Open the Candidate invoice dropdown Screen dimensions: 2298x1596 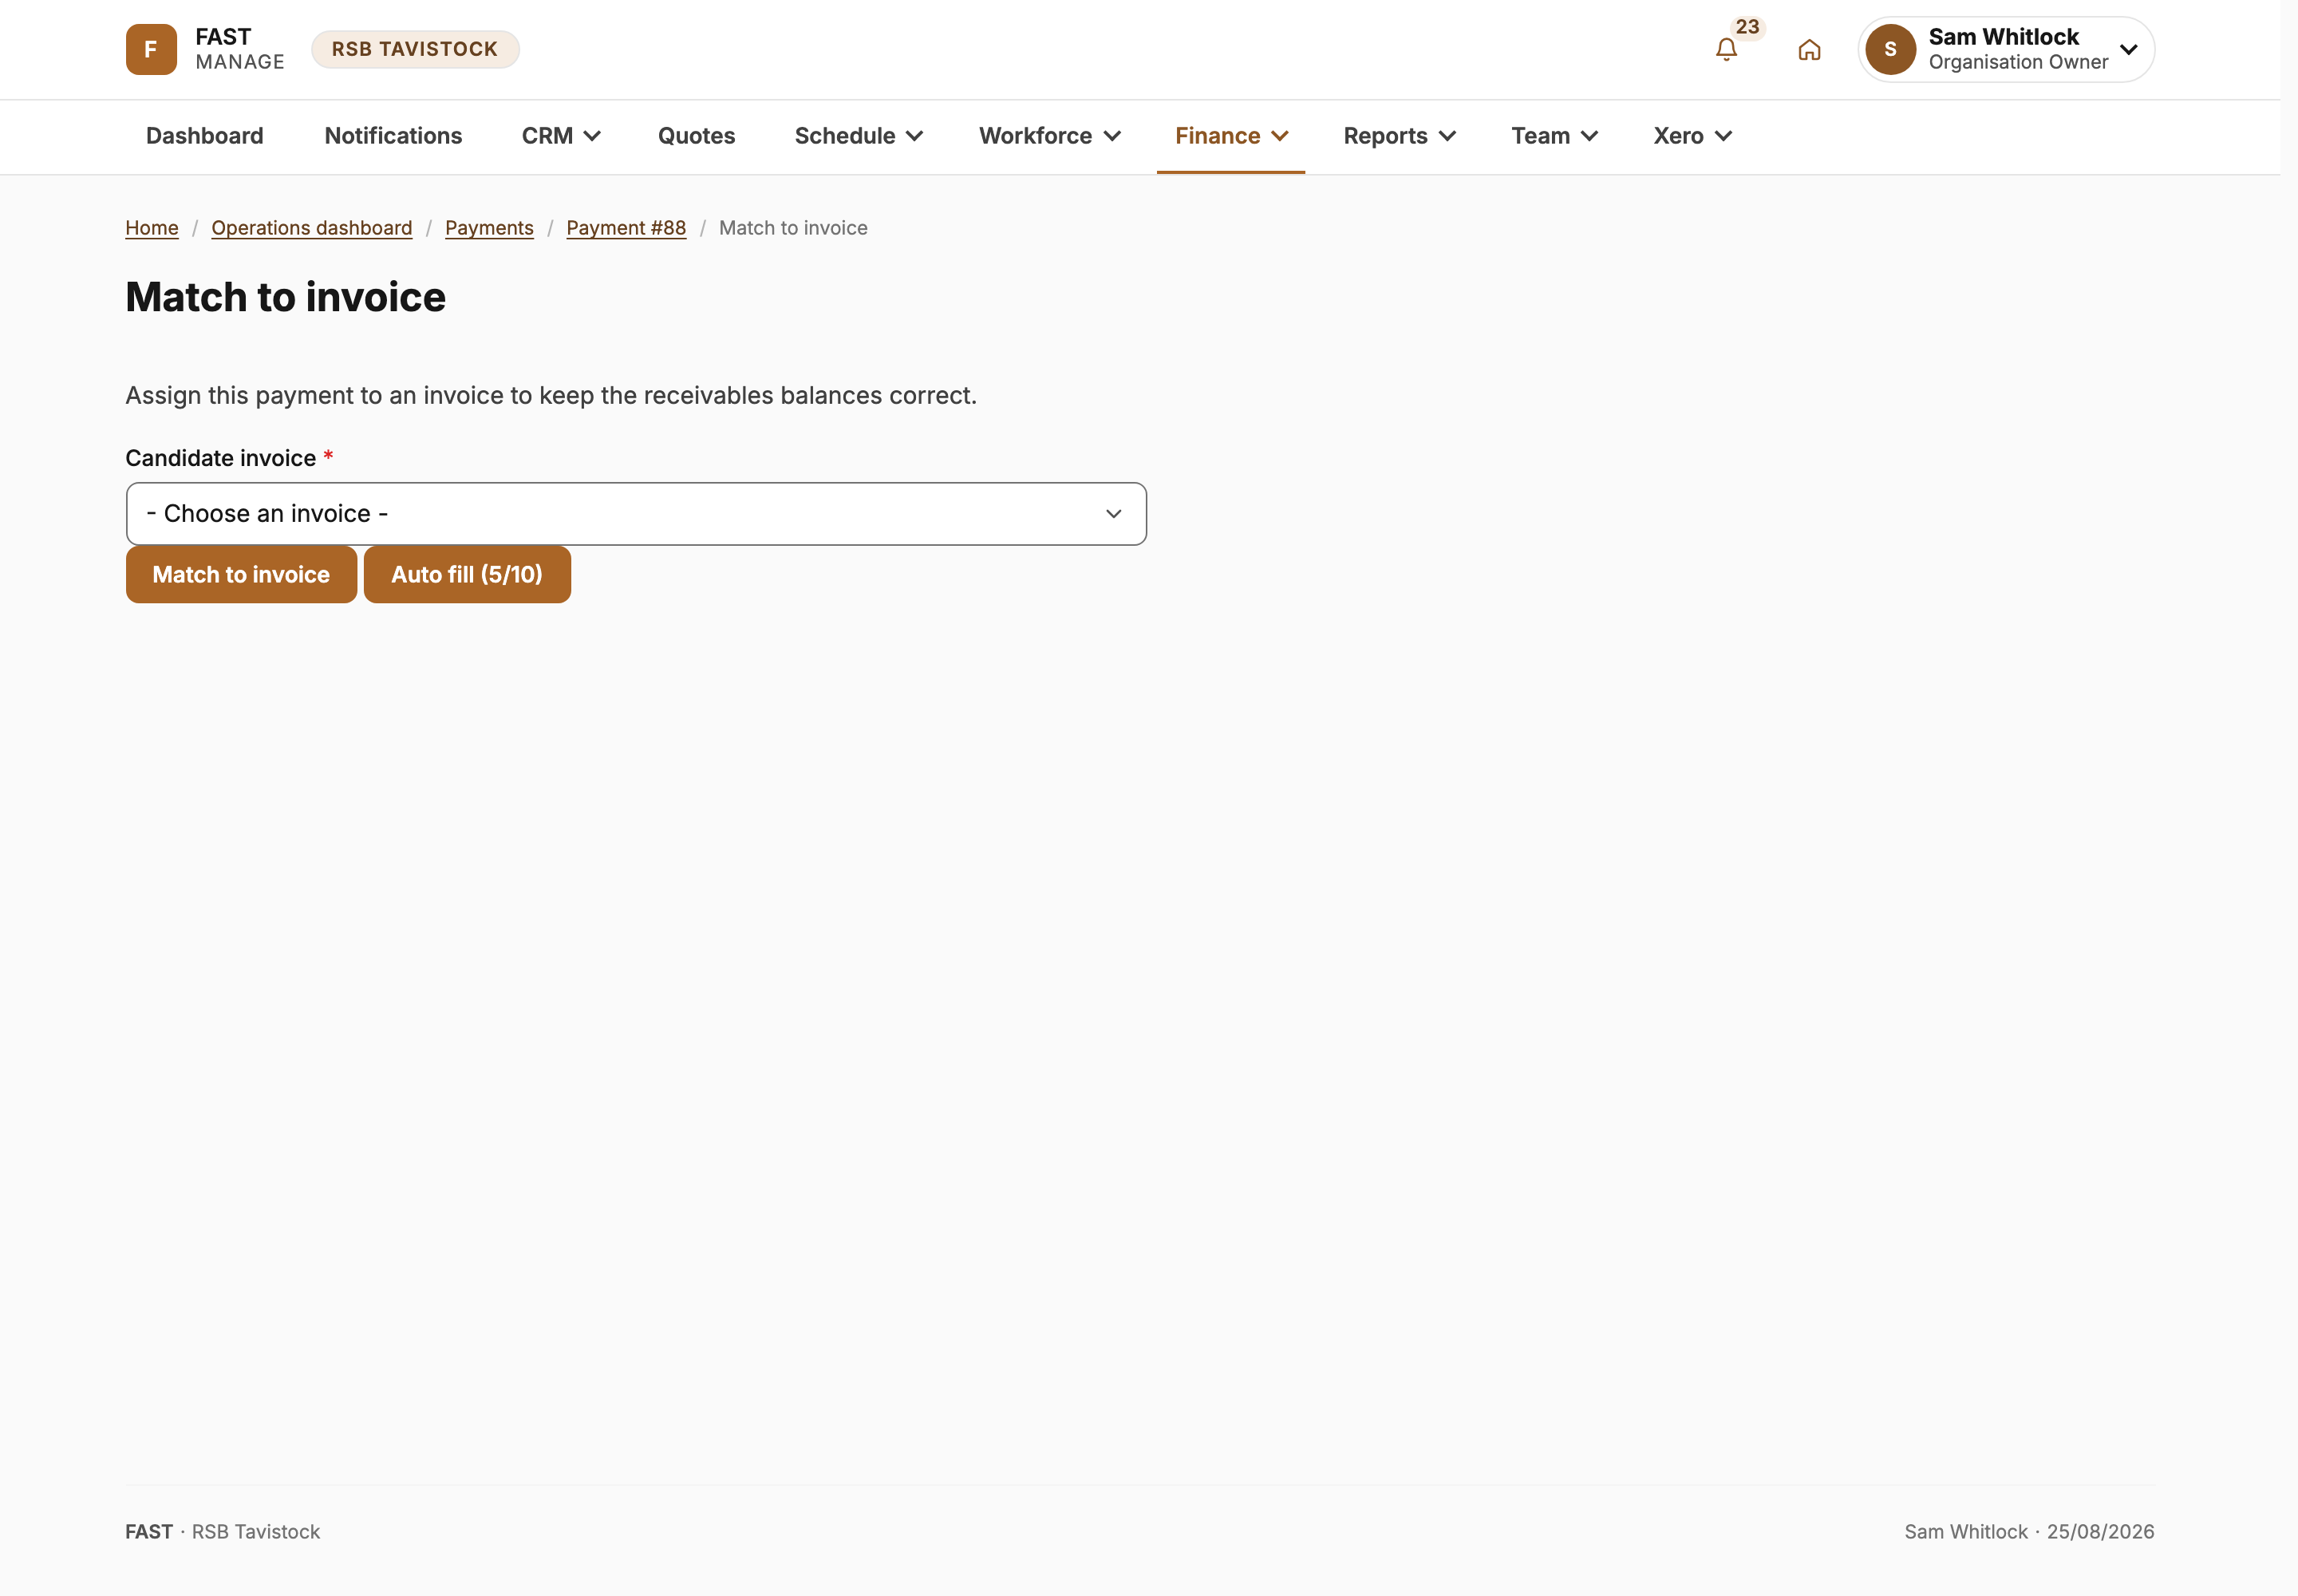(x=636, y=513)
